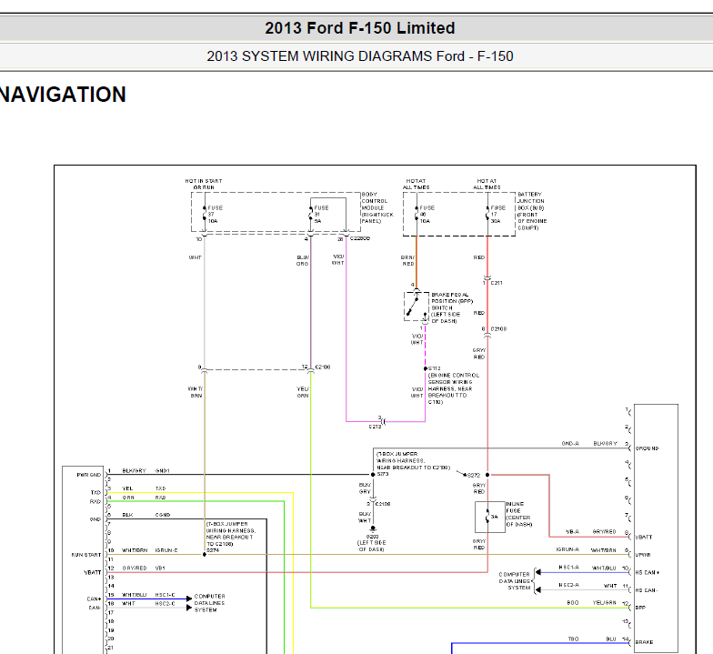Click the NAVIGATION heading
The width and height of the screenshot is (713, 654).
[63, 95]
